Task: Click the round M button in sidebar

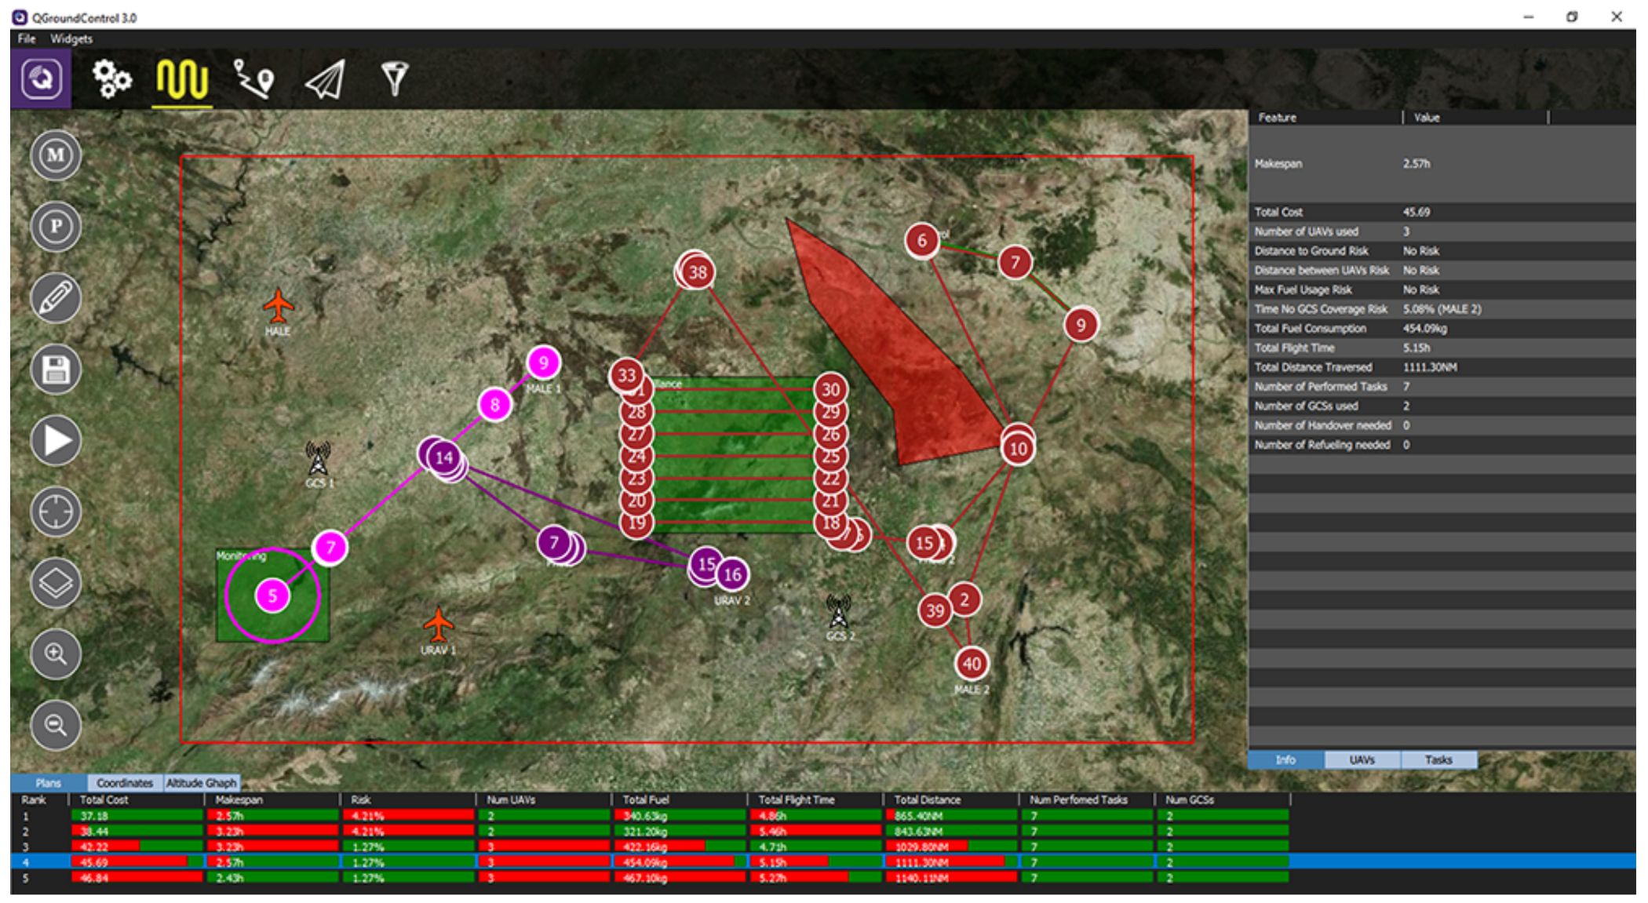Action: click(x=56, y=155)
